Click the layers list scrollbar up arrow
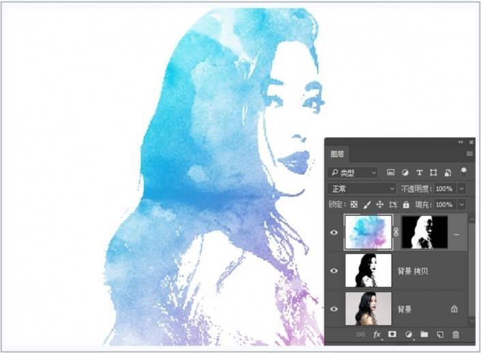481x353 pixels. point(472,220)
